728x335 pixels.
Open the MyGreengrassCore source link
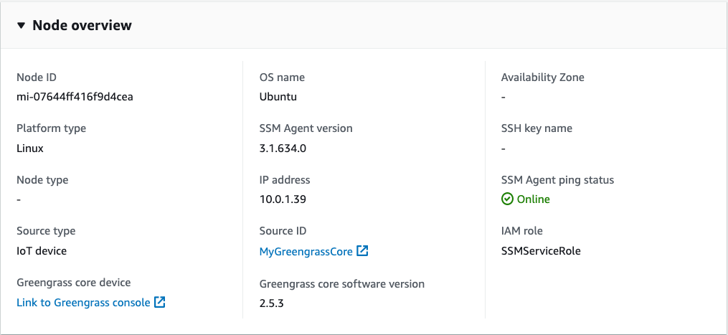(306, 251)
